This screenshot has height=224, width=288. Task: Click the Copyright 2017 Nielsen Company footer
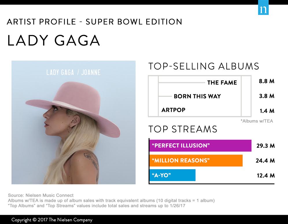(x=52, y=220)
